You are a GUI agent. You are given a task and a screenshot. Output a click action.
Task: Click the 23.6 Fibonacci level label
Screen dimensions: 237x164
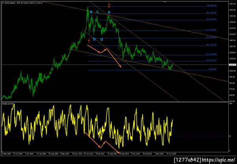[211, 54]
